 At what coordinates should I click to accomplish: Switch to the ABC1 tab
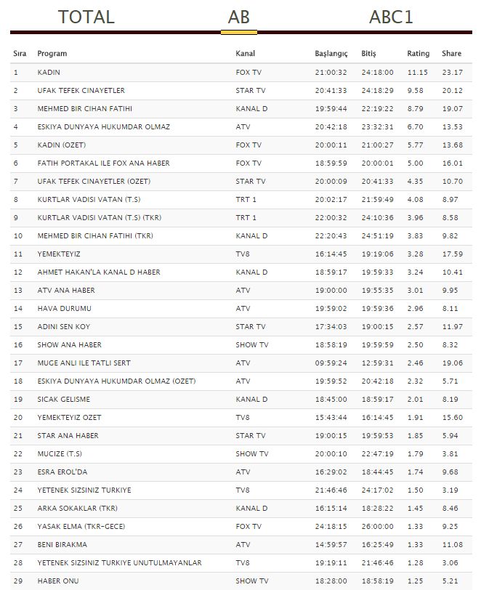(391, 17)
